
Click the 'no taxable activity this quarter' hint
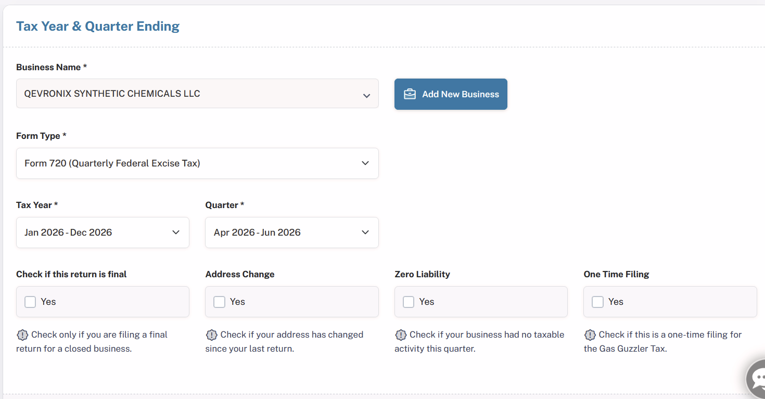(479, 342)
